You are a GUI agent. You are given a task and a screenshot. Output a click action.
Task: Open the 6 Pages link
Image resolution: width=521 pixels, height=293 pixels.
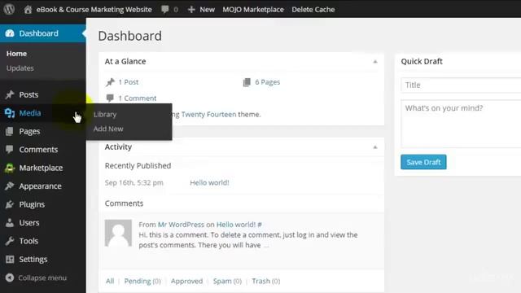point(268,82)
